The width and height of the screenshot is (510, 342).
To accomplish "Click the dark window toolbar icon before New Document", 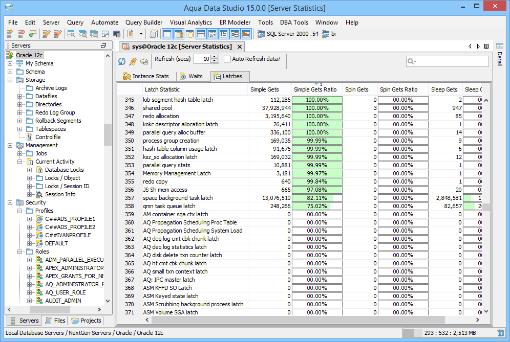I will tap(117, 34).
